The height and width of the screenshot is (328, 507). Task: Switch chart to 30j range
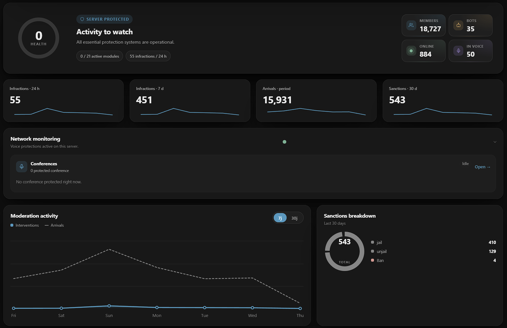pos(294,218)
